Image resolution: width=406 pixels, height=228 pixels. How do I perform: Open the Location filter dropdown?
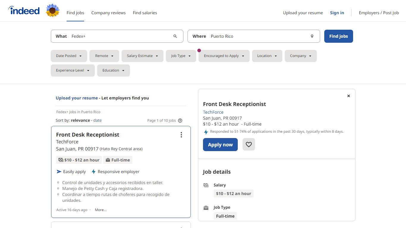[x=267, y=56]
